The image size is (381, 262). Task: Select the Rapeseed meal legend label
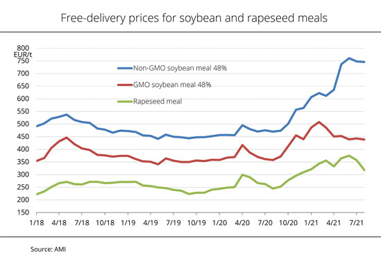pos(158,101)
